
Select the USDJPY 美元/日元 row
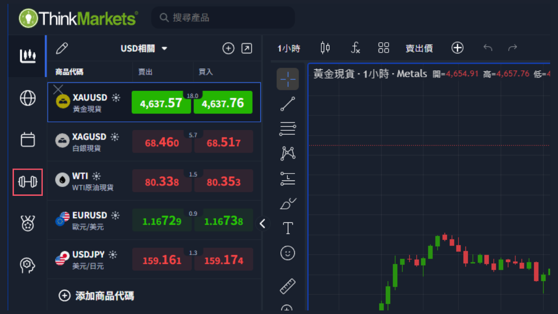(154, 260)
